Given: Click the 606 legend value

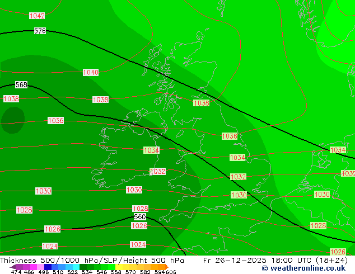Looking at the screenshot, I should 171,272.
